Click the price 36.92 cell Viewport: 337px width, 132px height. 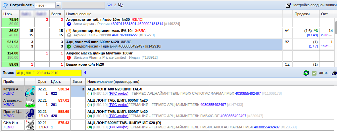point(10,33)
